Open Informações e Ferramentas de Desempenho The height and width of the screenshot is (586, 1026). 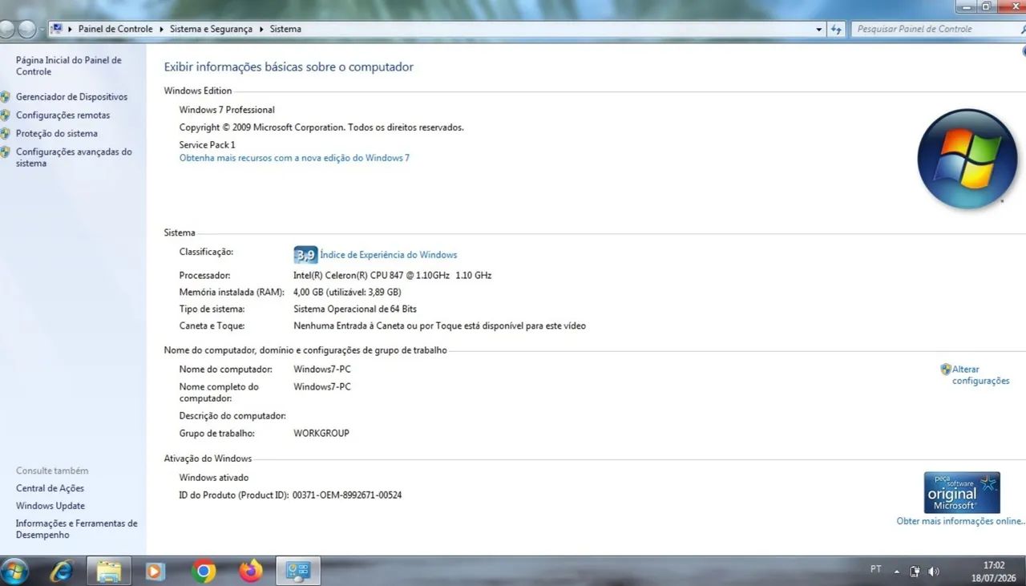pos(77,529)
